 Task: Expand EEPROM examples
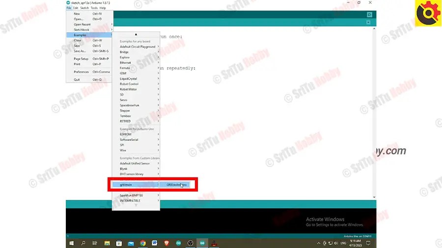tap(136, 135)
